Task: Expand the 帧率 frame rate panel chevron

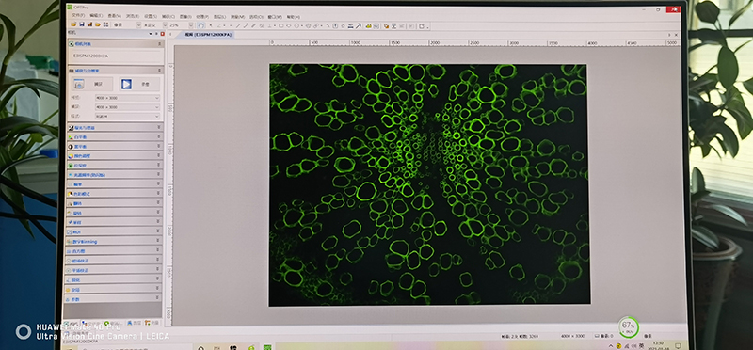Action: click(159, 183)
